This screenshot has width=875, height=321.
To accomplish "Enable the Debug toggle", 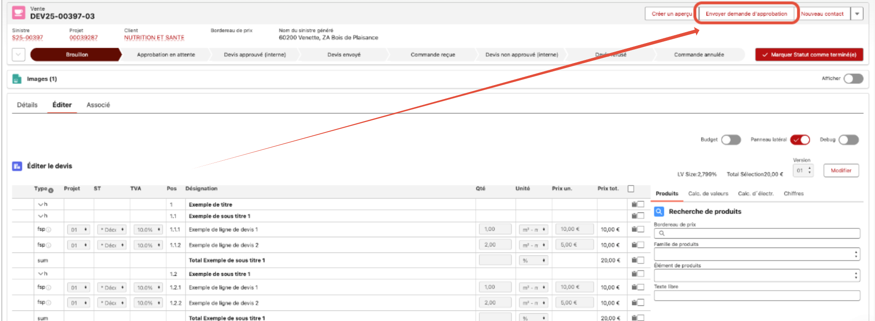I will (x=849, y=140).
